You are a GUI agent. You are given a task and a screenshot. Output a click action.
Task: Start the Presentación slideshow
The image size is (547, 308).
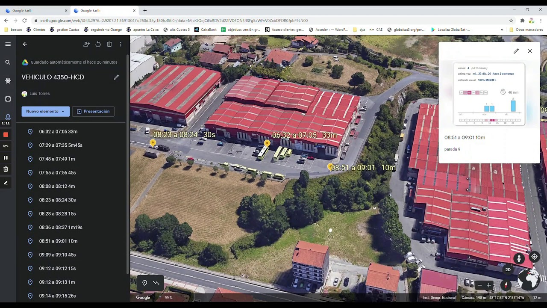click(x=93, y=112)
